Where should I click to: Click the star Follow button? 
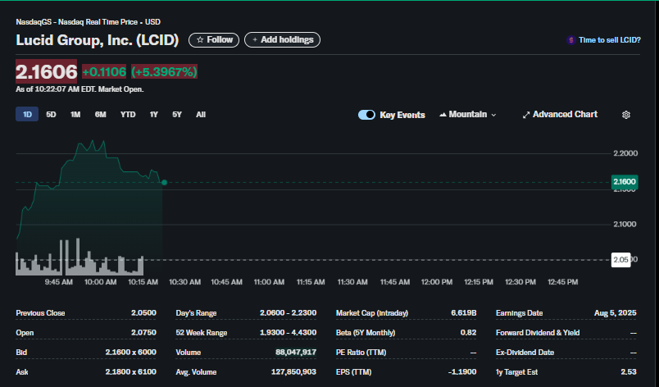pyautogui.click(x=214, y=40)
